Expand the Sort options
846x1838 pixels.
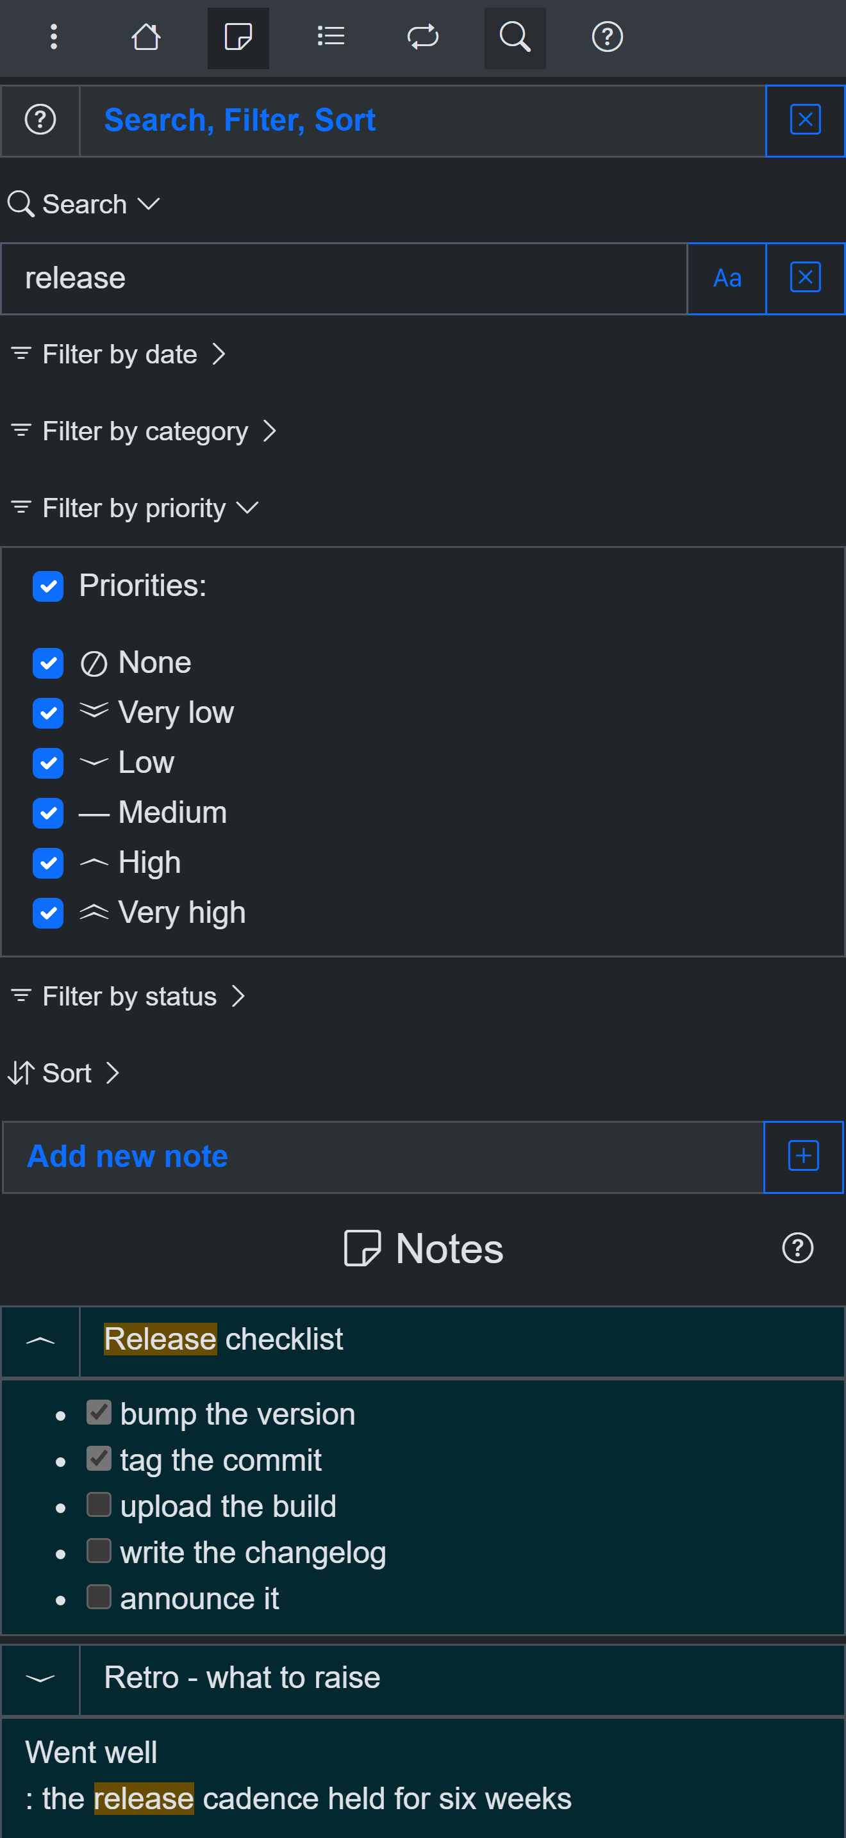[64, 1074]
